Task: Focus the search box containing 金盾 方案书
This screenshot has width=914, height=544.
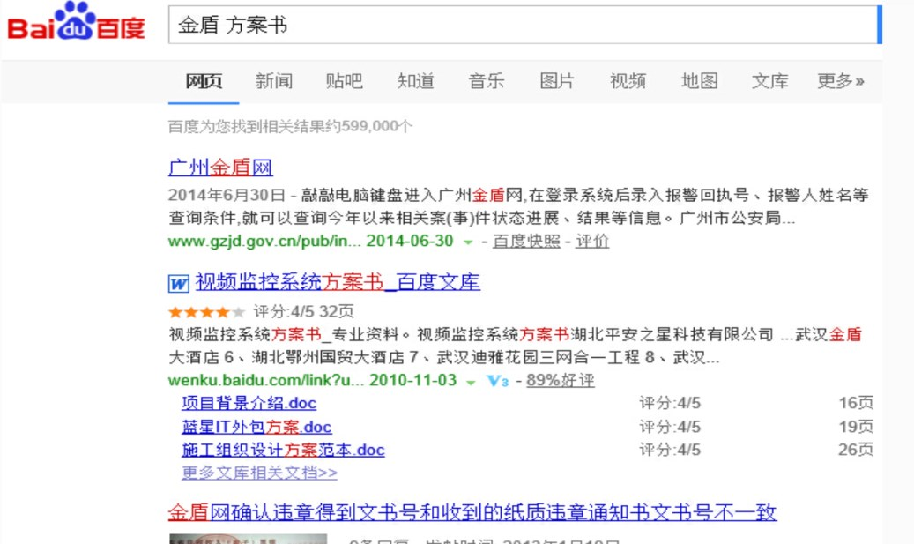Action: (x=524, y=25)
